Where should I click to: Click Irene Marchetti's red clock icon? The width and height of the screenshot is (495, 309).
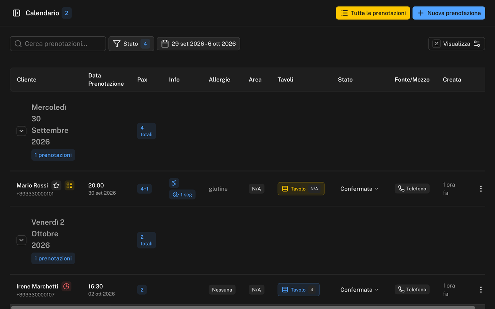[x=67, y=286]
